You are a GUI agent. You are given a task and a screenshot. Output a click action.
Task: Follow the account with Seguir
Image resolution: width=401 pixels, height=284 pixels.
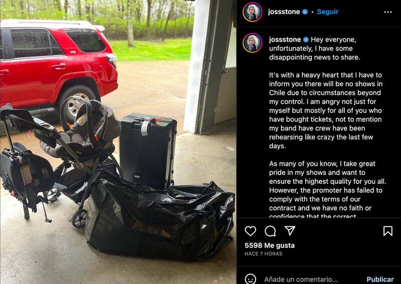328,12
